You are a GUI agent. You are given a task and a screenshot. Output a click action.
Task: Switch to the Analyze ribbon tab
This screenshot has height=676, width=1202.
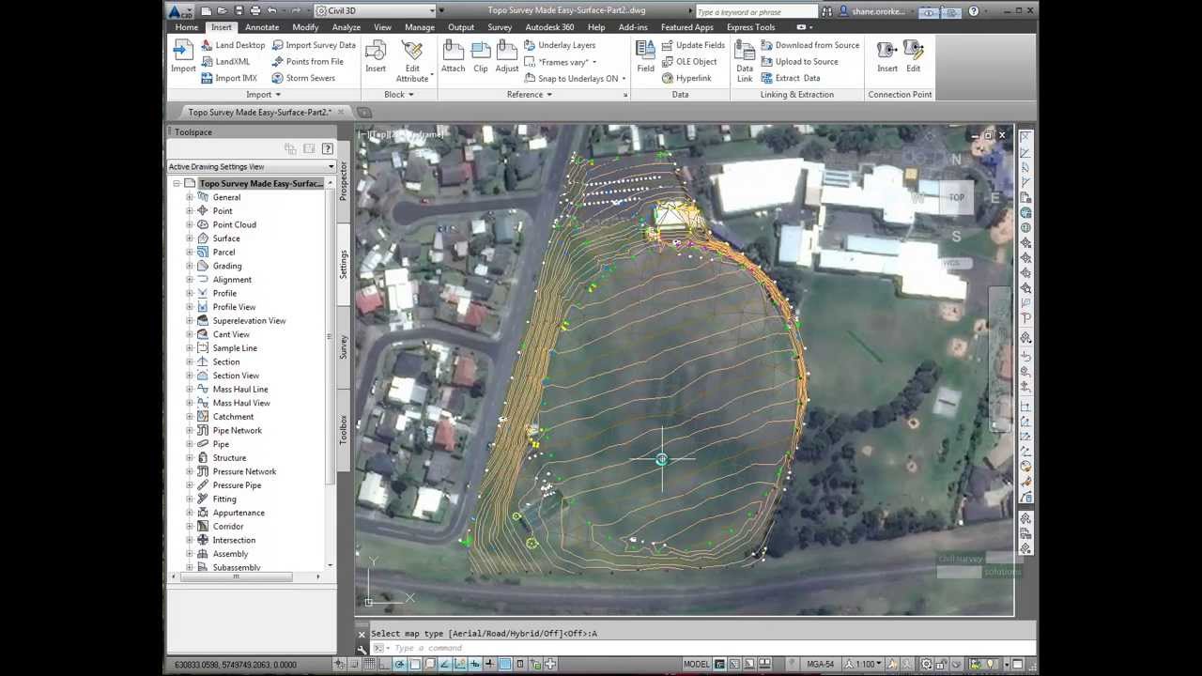click(346, 27)
